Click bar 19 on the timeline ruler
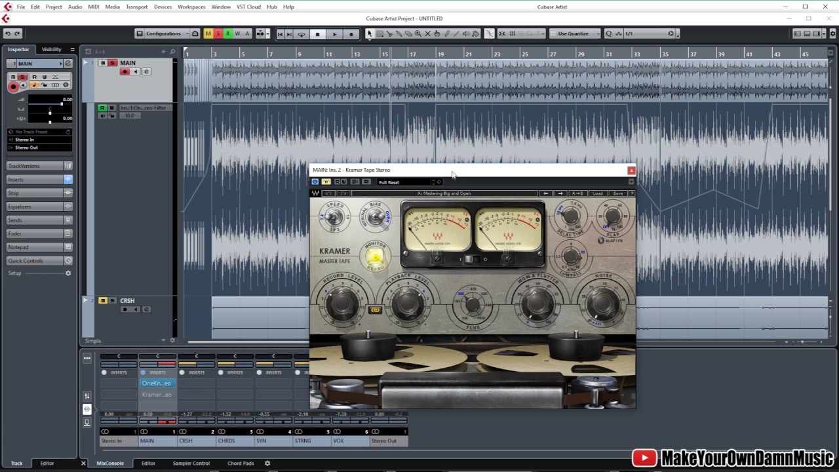The width and height of the screenshot is (839, 472). click(441, 53)
